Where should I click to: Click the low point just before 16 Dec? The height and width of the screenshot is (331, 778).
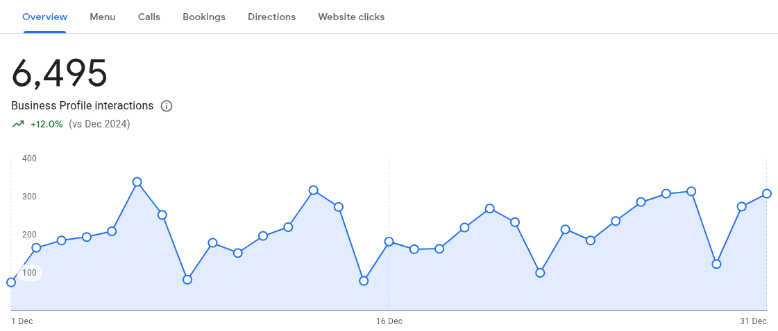coord(364,281)
